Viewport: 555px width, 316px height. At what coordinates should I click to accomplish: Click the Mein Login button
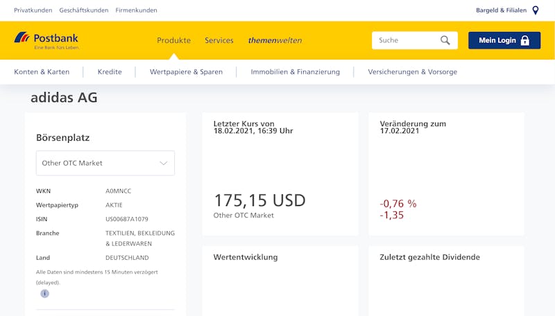pyautogui.click(x=504, y=40)
